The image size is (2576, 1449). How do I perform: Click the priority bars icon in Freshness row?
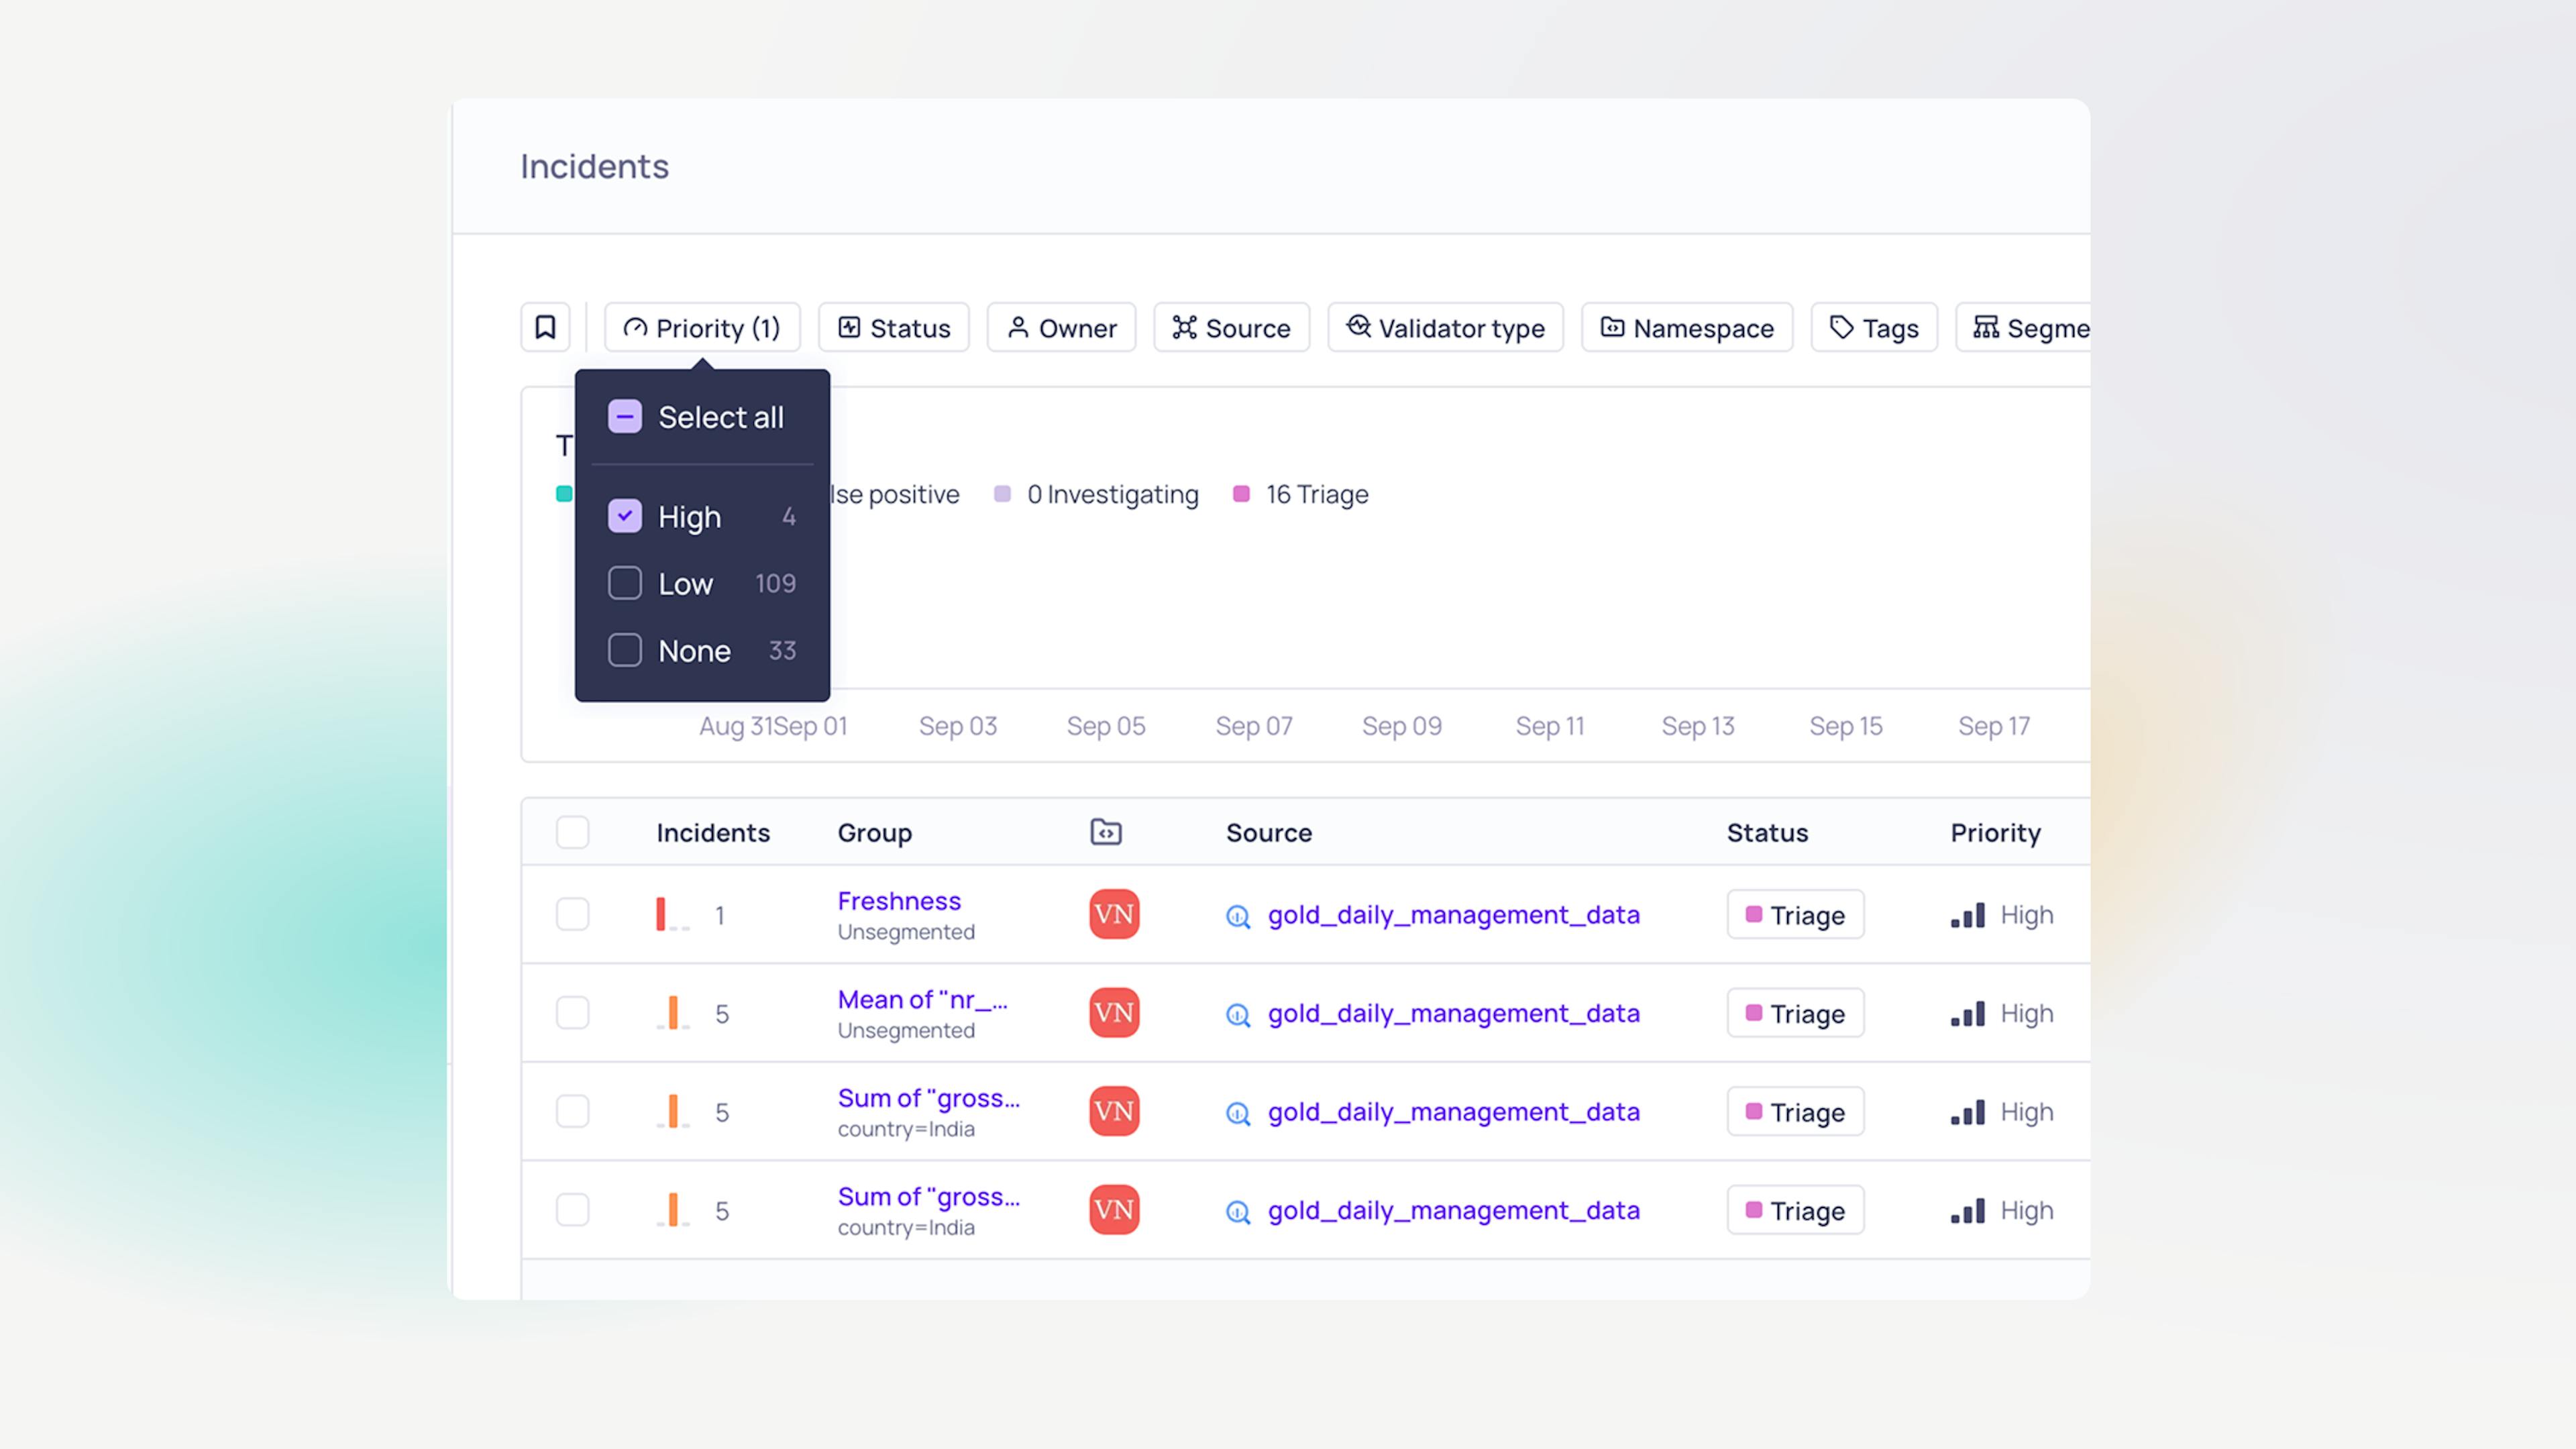[x=1968, y=915]
